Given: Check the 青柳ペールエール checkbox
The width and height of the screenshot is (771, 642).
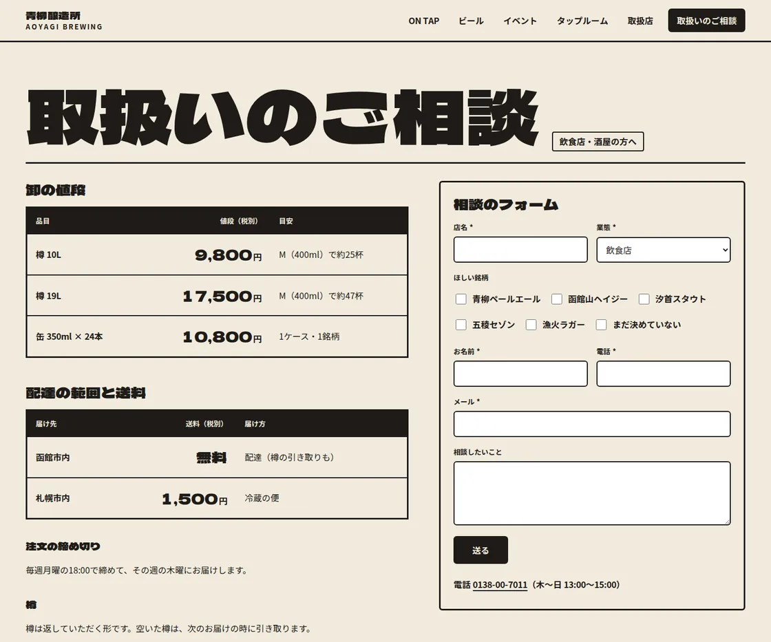Looking at the screenshot, I should pos(461,299).
